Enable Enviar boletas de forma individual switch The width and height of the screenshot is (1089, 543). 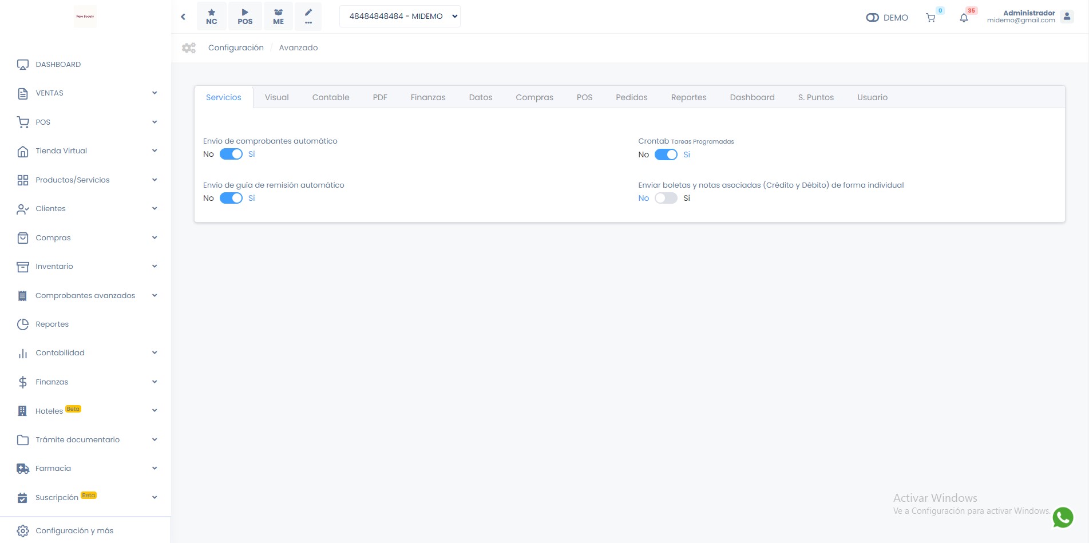(666, 198)
